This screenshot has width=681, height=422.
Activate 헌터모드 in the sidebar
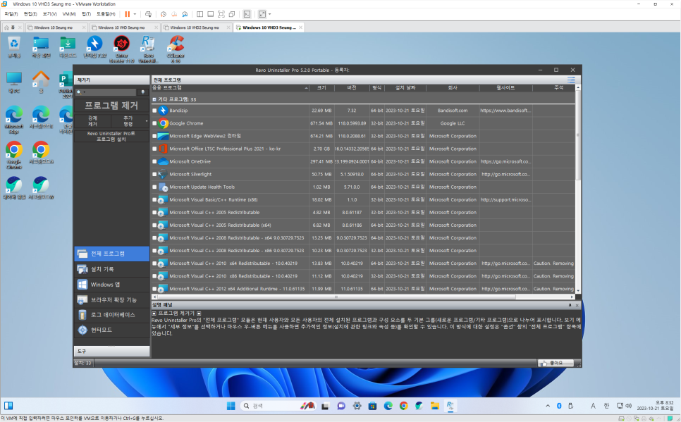[111, 330]
